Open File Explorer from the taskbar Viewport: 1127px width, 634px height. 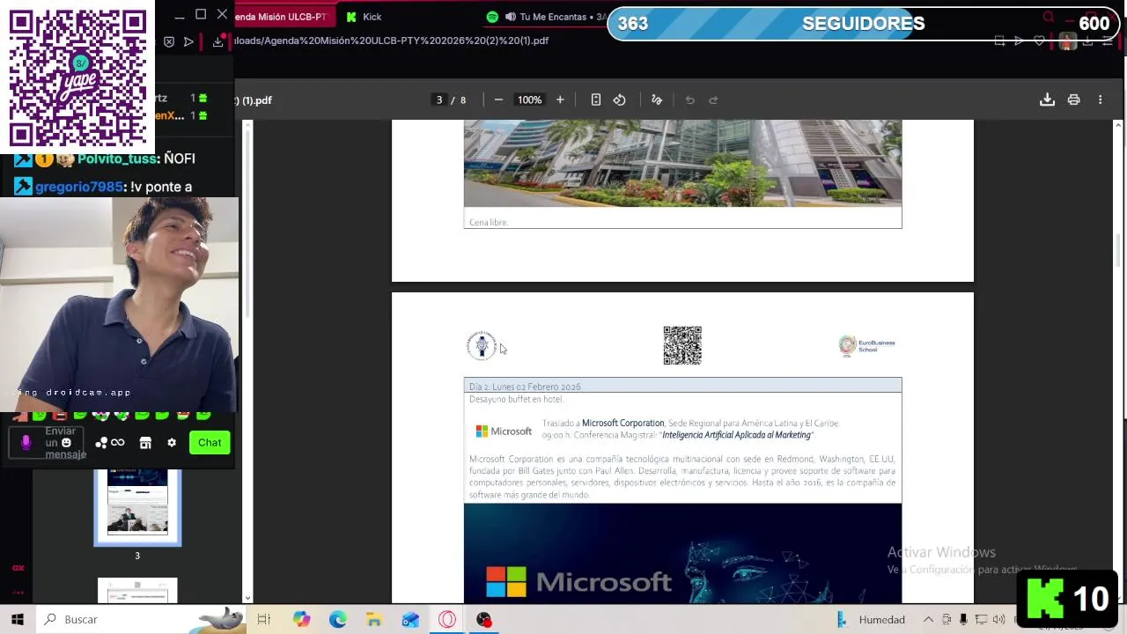tap(374, 620)
